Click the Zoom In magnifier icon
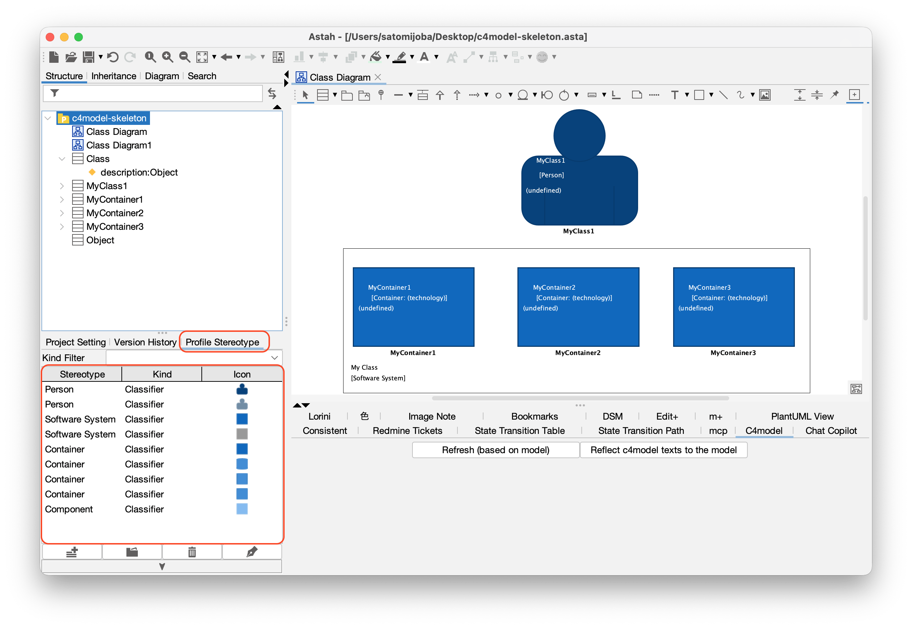The image size is (912, 628). [168, 57]
